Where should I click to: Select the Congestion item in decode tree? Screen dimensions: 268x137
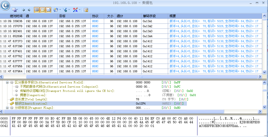33,95
